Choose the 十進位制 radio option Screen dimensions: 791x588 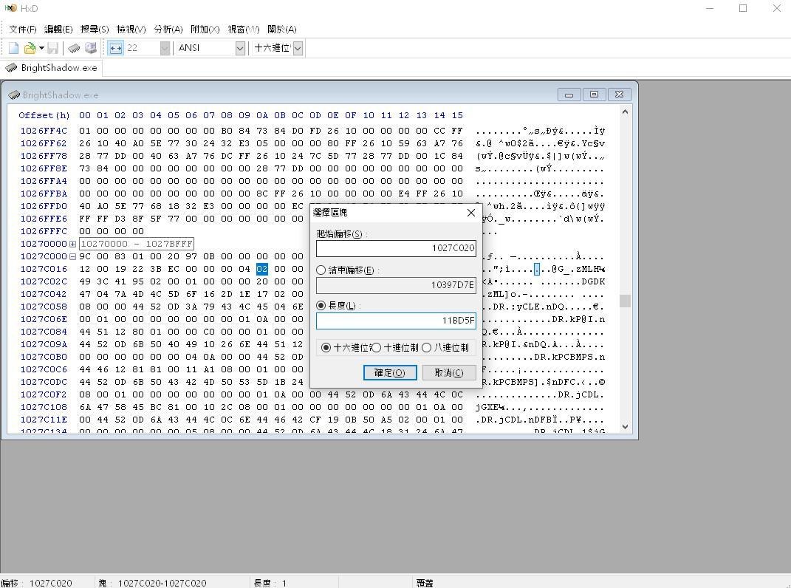377,347
